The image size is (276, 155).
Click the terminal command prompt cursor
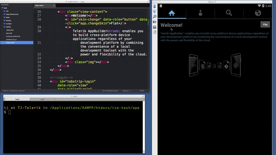(10, 112)
